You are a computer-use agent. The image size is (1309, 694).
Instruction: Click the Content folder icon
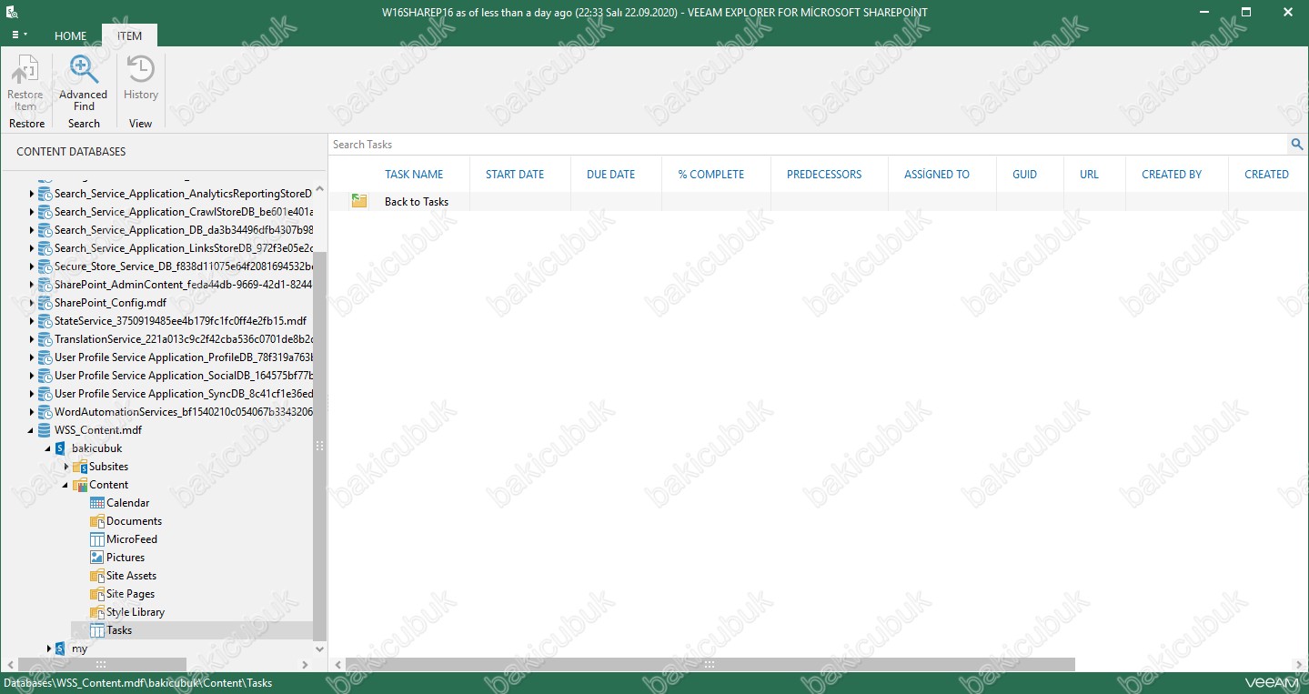click(80, 485)
